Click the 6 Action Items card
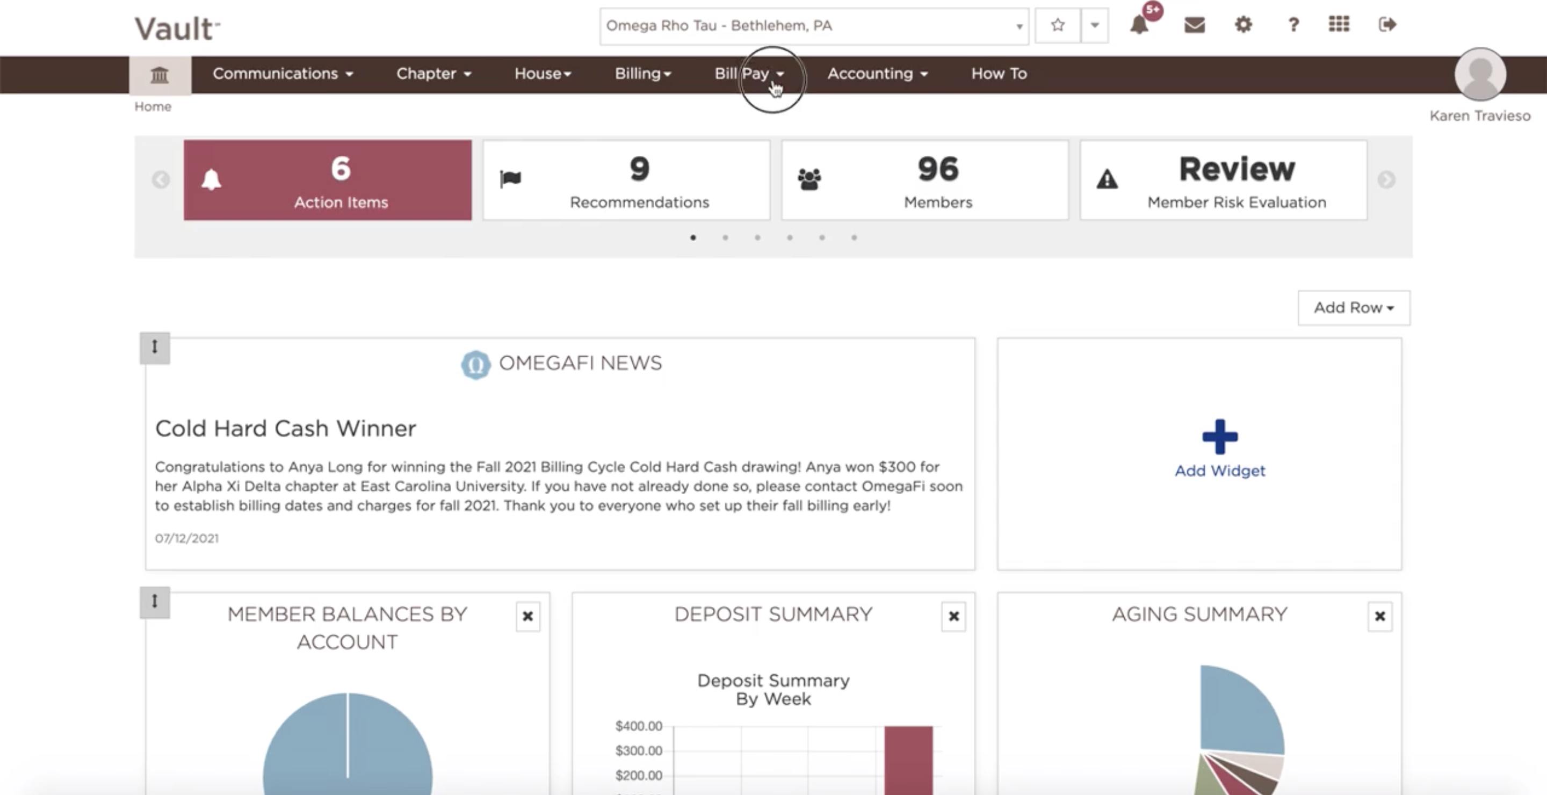Image resolution: width=1547 pixels, height=795 pixels. 328,179
